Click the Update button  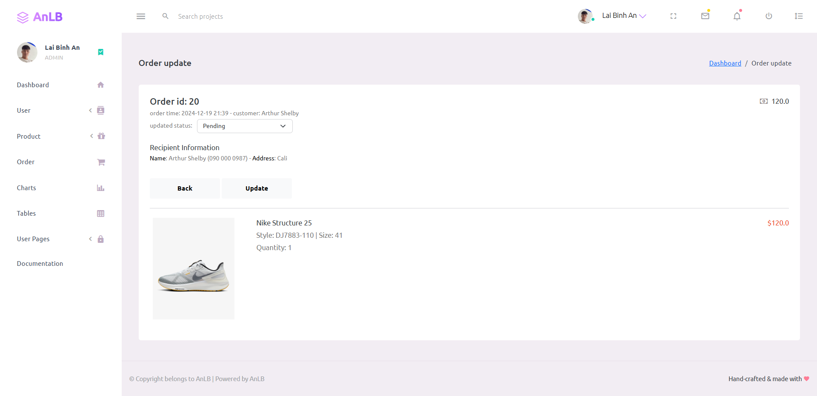coord(257,188)
